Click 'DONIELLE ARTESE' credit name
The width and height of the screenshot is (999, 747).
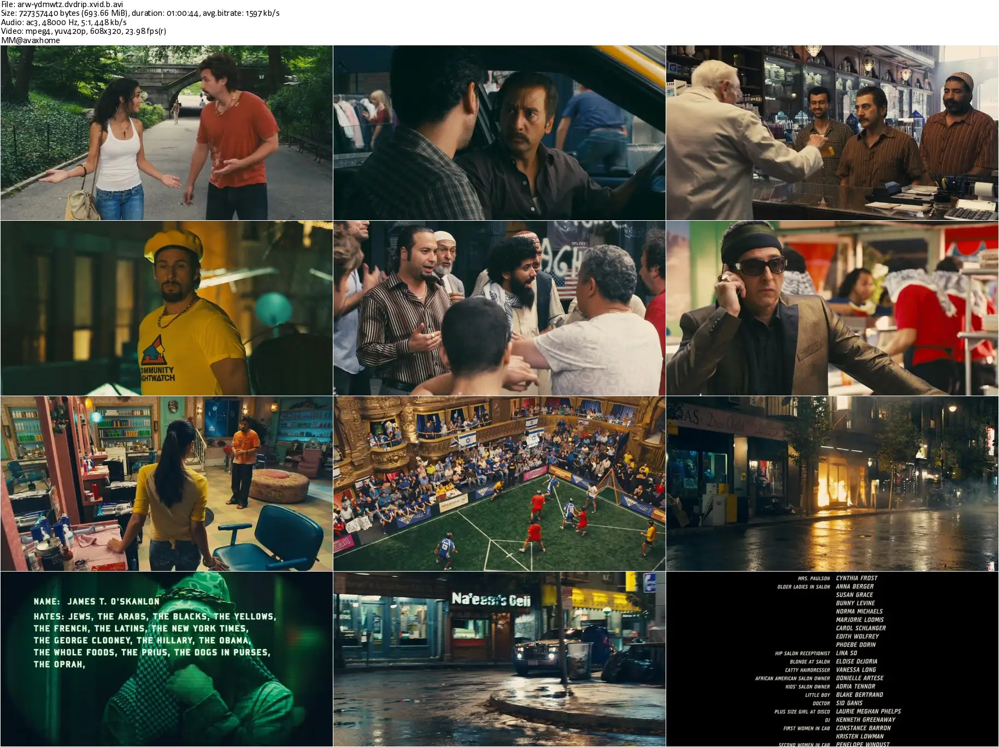(860, 678)
